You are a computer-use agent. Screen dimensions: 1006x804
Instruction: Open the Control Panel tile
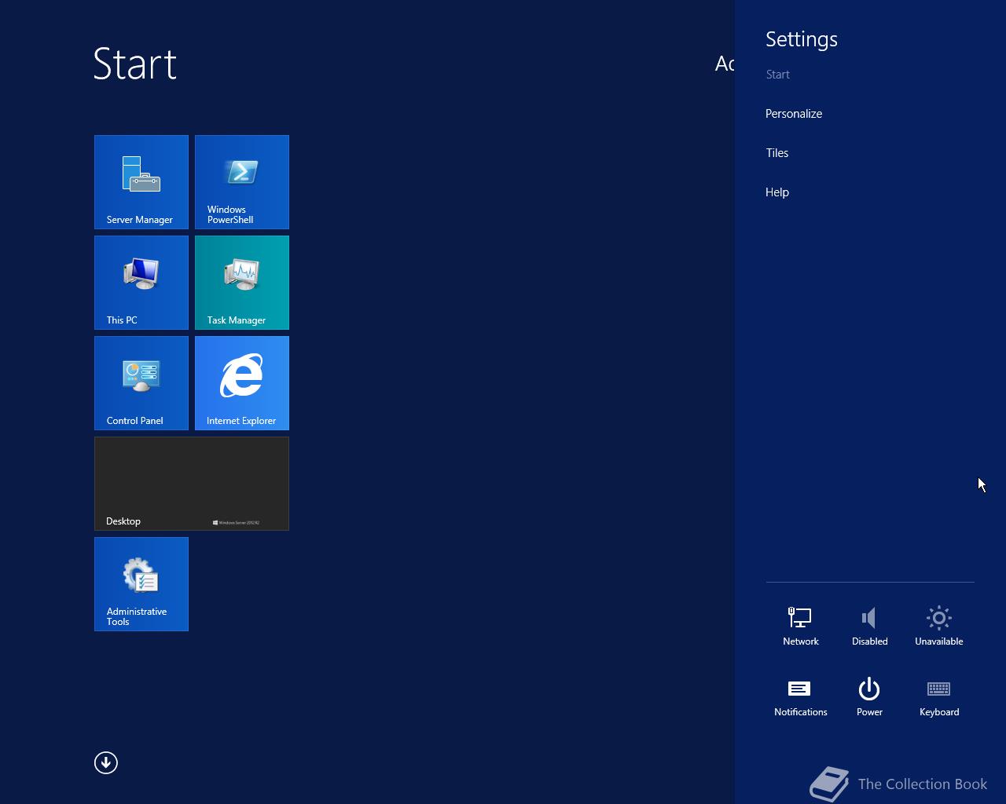coord(141,383)
